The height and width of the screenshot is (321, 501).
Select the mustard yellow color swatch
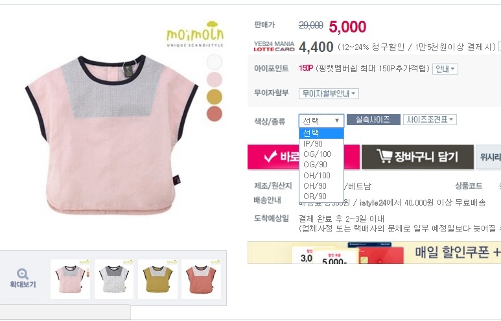[214, 96]
